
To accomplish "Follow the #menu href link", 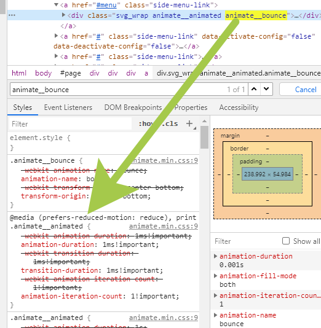I will click(x=106, y=5).
